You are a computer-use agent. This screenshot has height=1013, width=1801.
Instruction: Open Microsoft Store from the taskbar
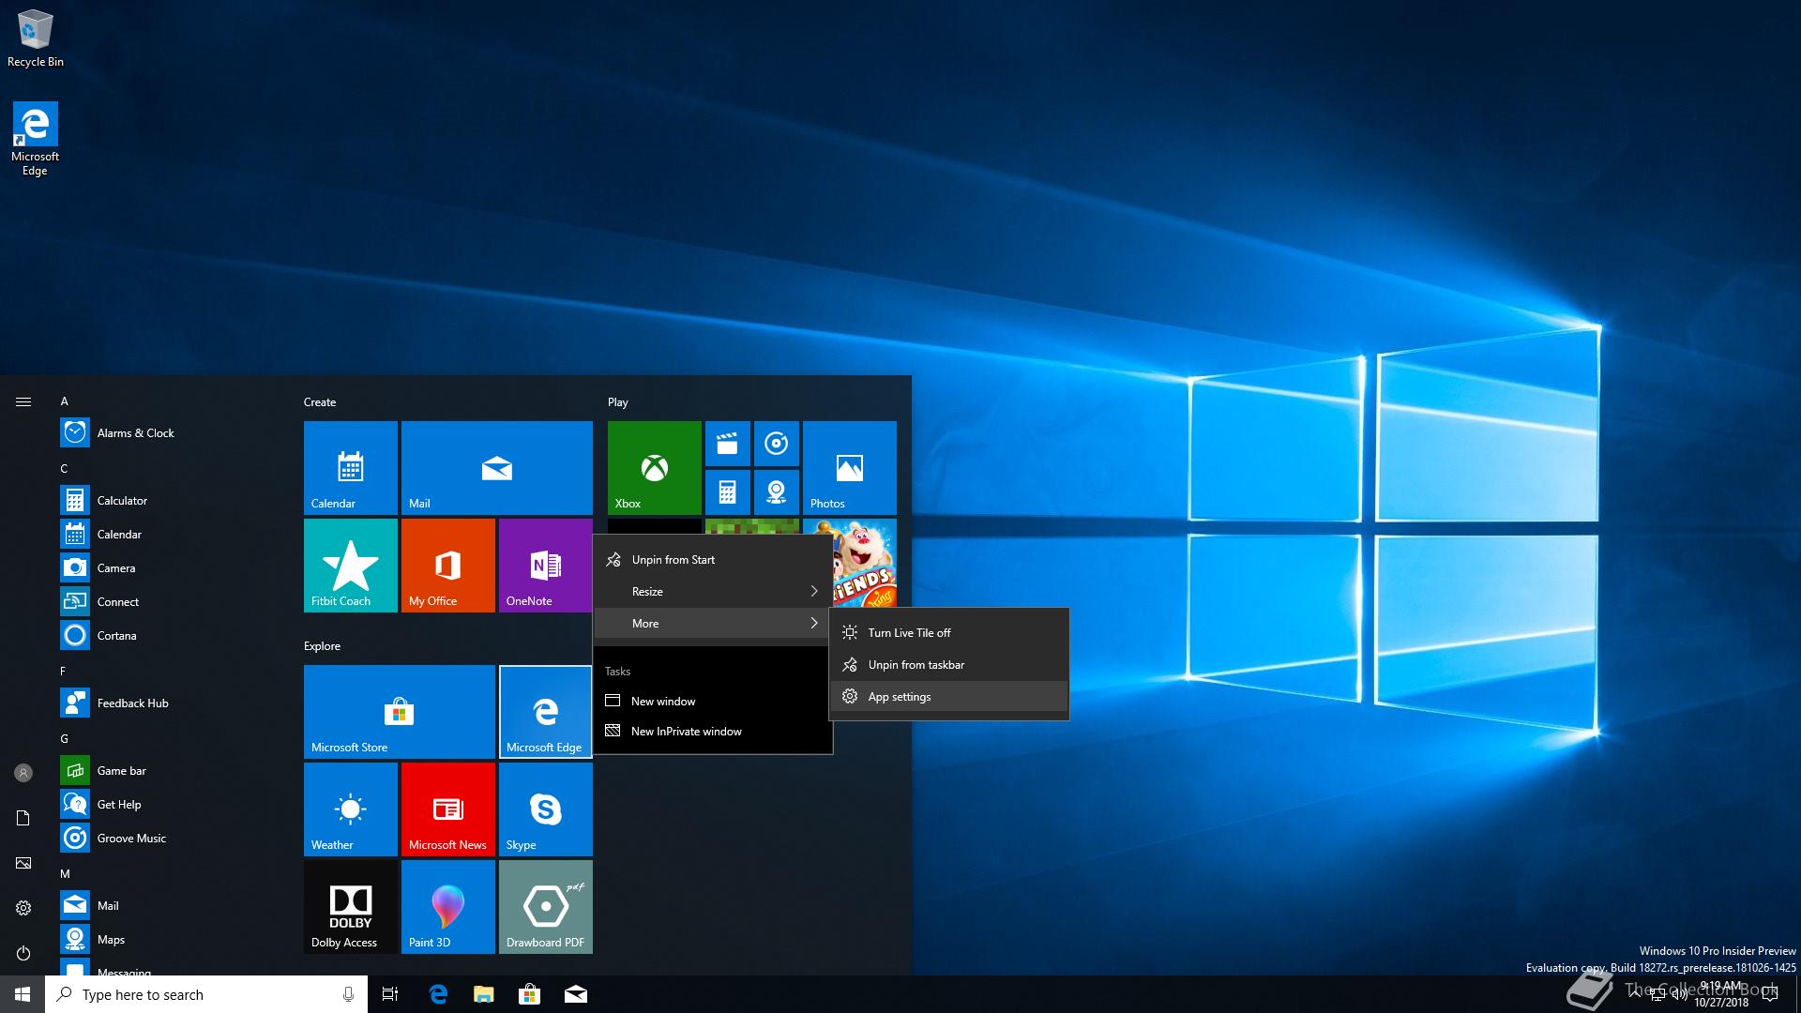[x=530, y=994]
